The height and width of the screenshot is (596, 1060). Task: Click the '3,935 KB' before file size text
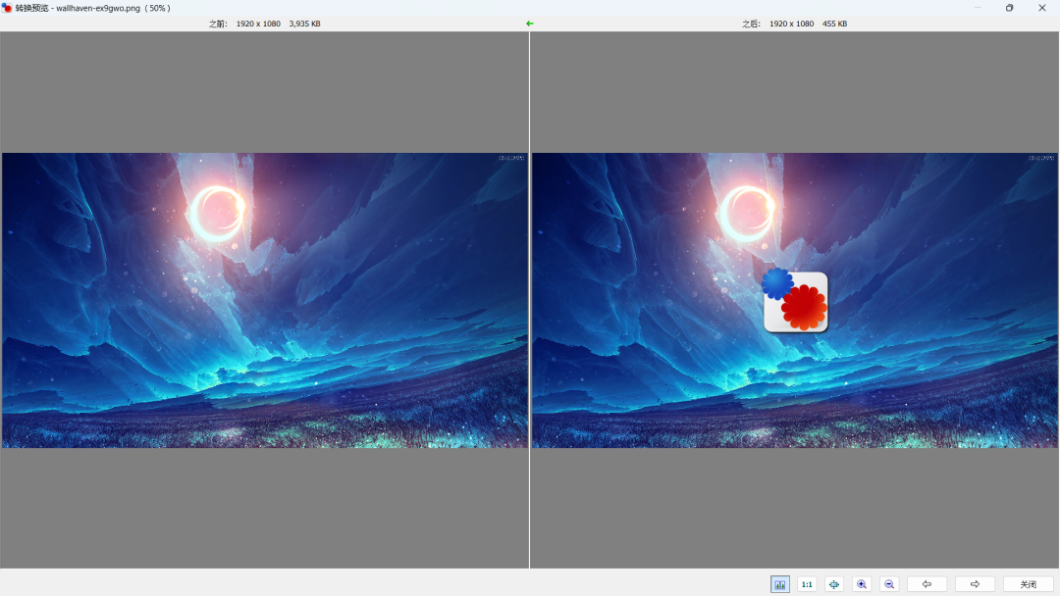(305, 24)
